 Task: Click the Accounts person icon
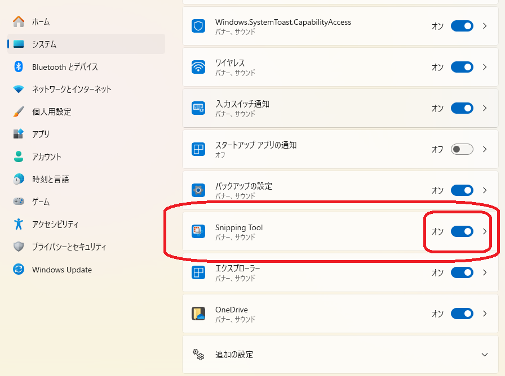click(x=19, y=156)
